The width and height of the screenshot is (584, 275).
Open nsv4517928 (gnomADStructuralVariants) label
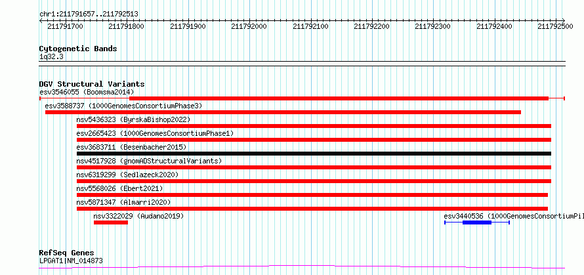[149, 161]
